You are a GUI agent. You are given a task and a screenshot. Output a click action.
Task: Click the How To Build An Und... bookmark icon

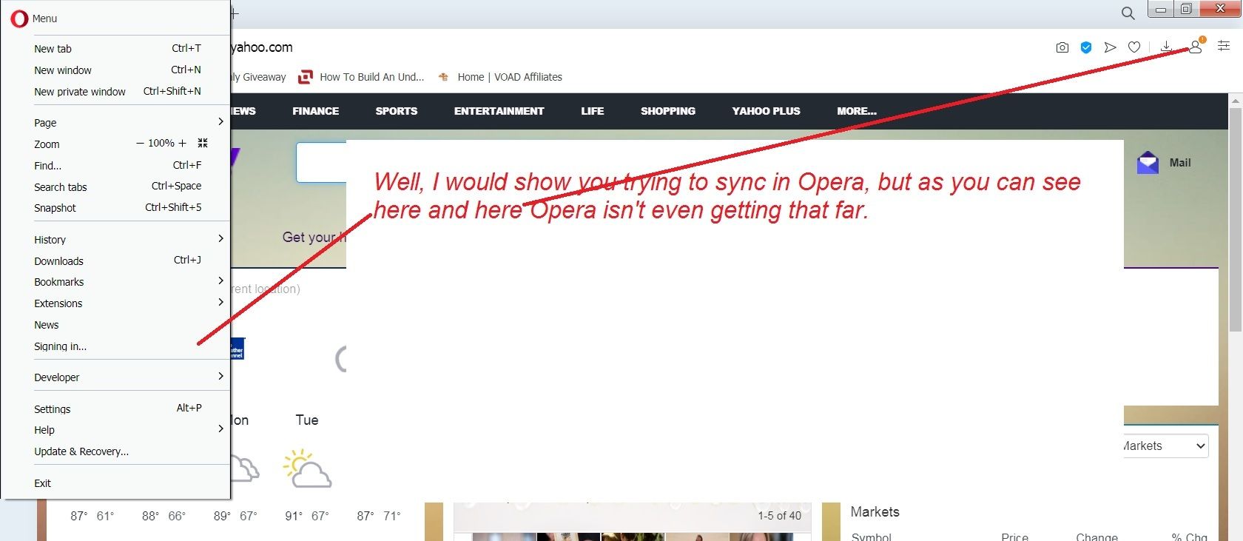(x=306, y=77)
